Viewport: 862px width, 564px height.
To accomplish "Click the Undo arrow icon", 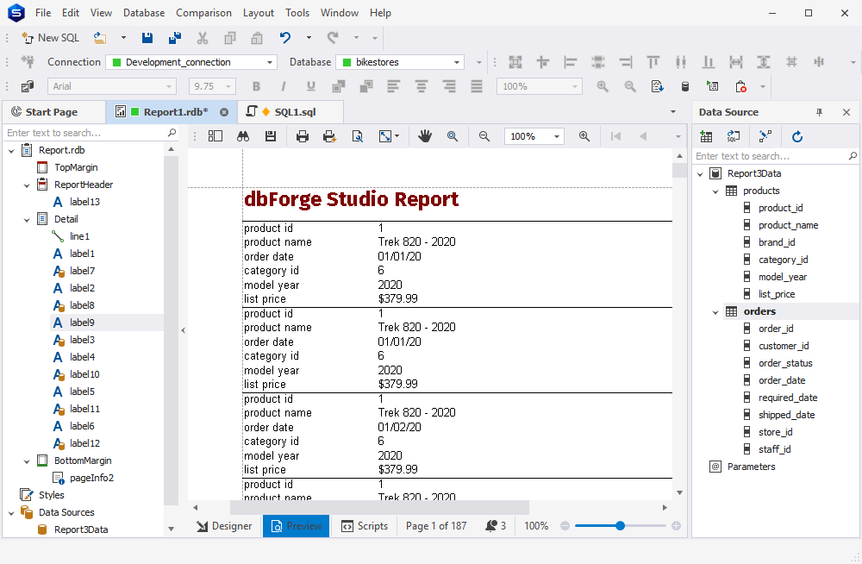I will [x=284, y=37].
